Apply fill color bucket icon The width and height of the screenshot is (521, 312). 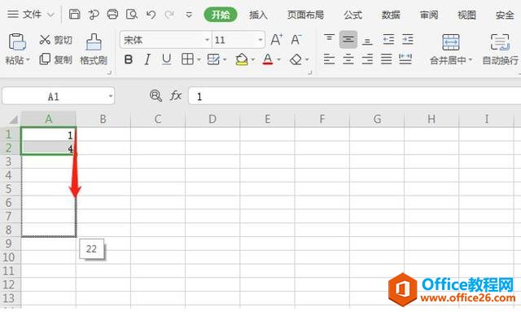pyautogui.click(x=242, y=59)
